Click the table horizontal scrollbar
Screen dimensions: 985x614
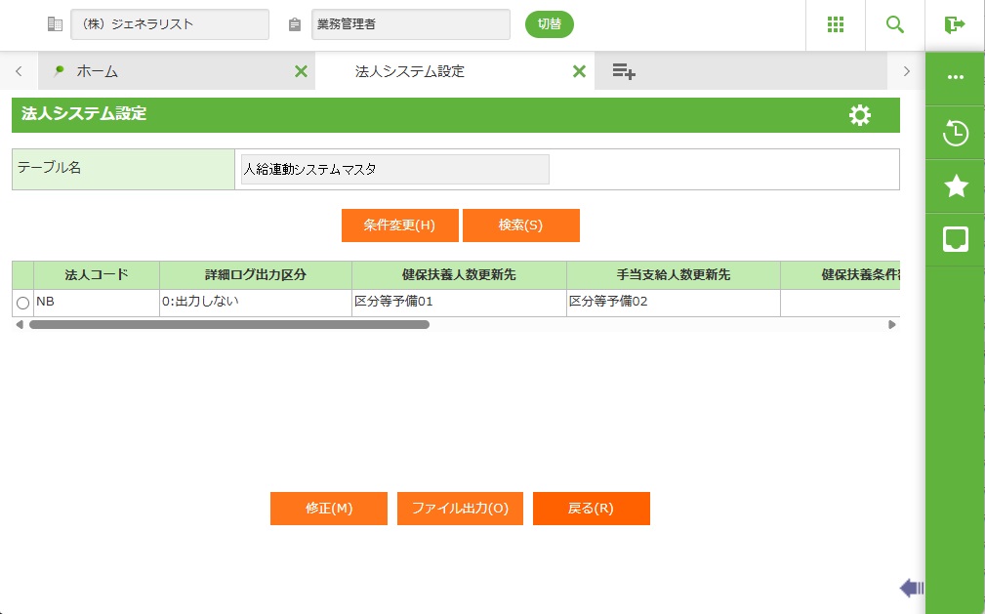coord(229,325)
